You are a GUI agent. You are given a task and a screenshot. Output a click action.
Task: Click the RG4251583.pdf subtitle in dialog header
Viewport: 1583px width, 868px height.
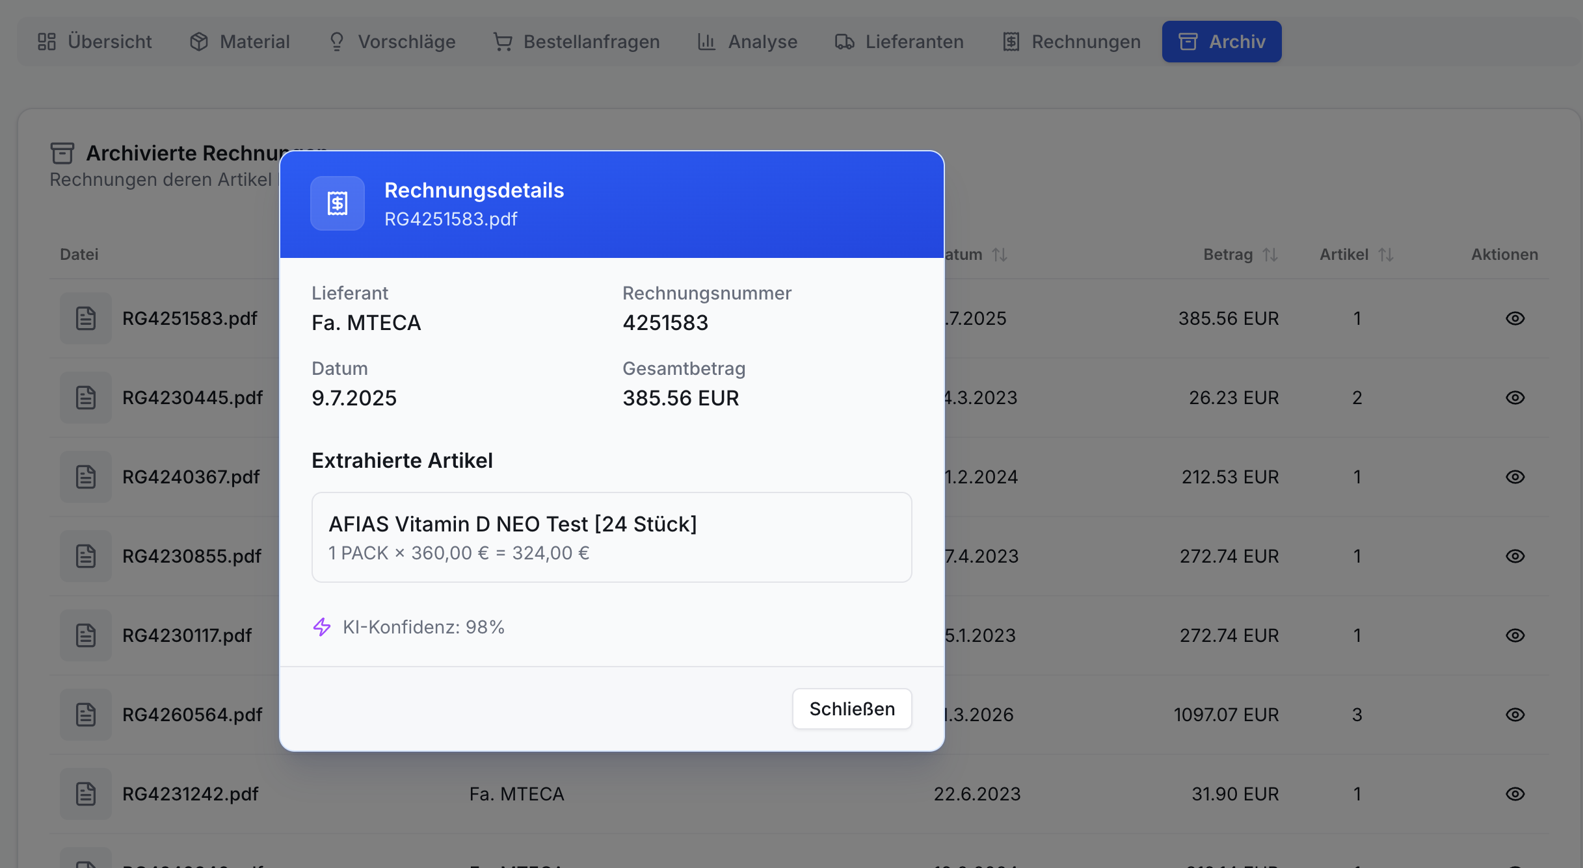(x=451, y=219)
